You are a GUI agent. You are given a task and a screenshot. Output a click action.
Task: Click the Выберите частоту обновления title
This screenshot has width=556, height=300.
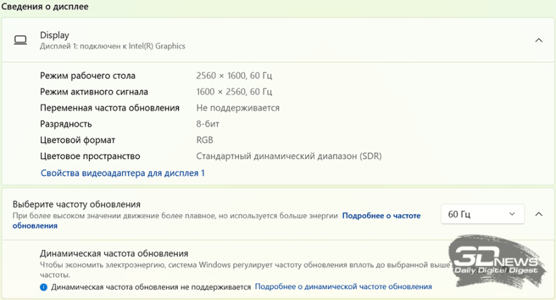tap(76, 204)
